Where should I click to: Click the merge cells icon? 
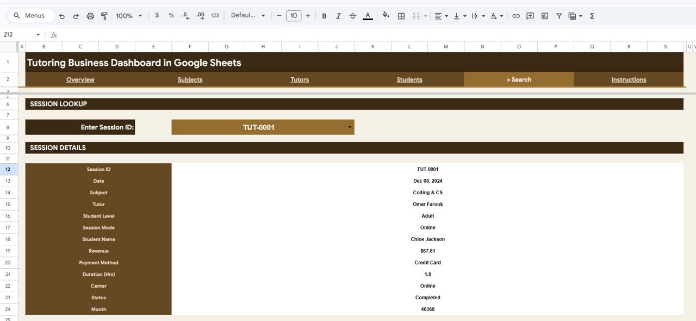[417, 16]
